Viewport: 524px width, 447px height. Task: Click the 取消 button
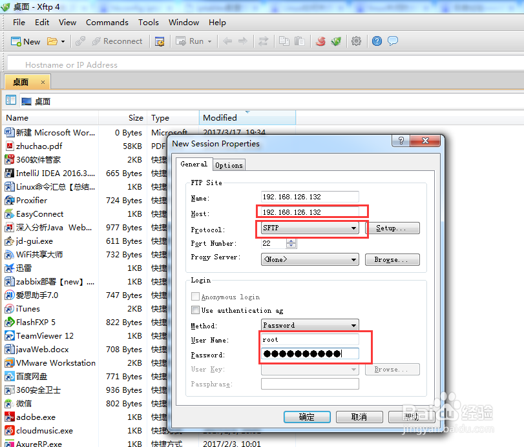pos(359,417)
